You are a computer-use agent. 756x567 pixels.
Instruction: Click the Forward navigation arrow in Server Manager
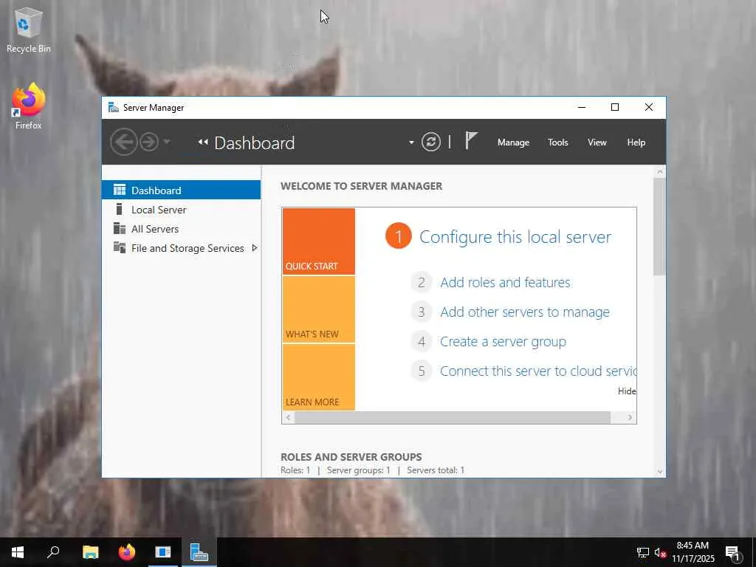tap(149, 142)
